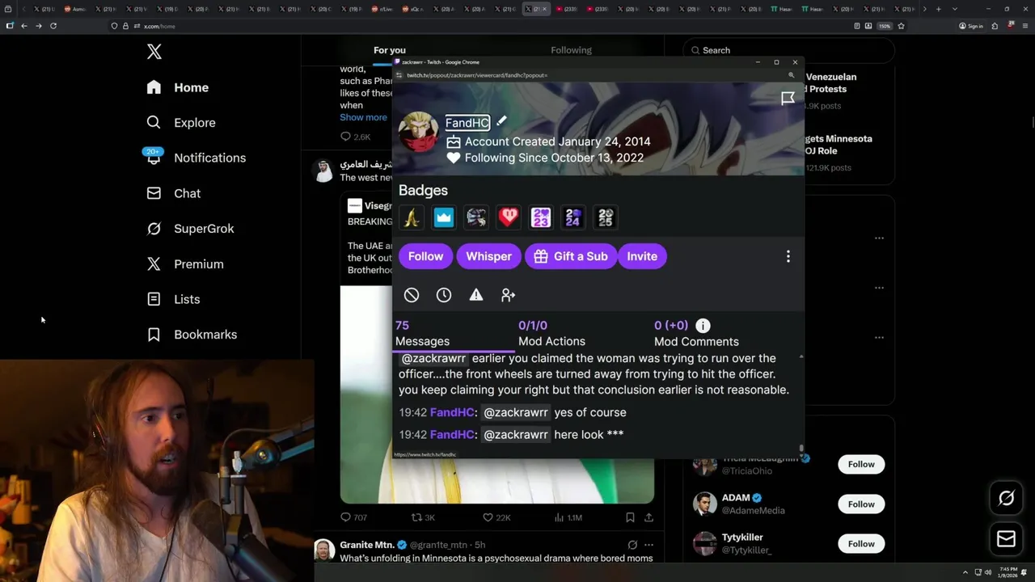1035x582 pixels.
Task: Open Chat in X sidebar
Action: (173, 193)
